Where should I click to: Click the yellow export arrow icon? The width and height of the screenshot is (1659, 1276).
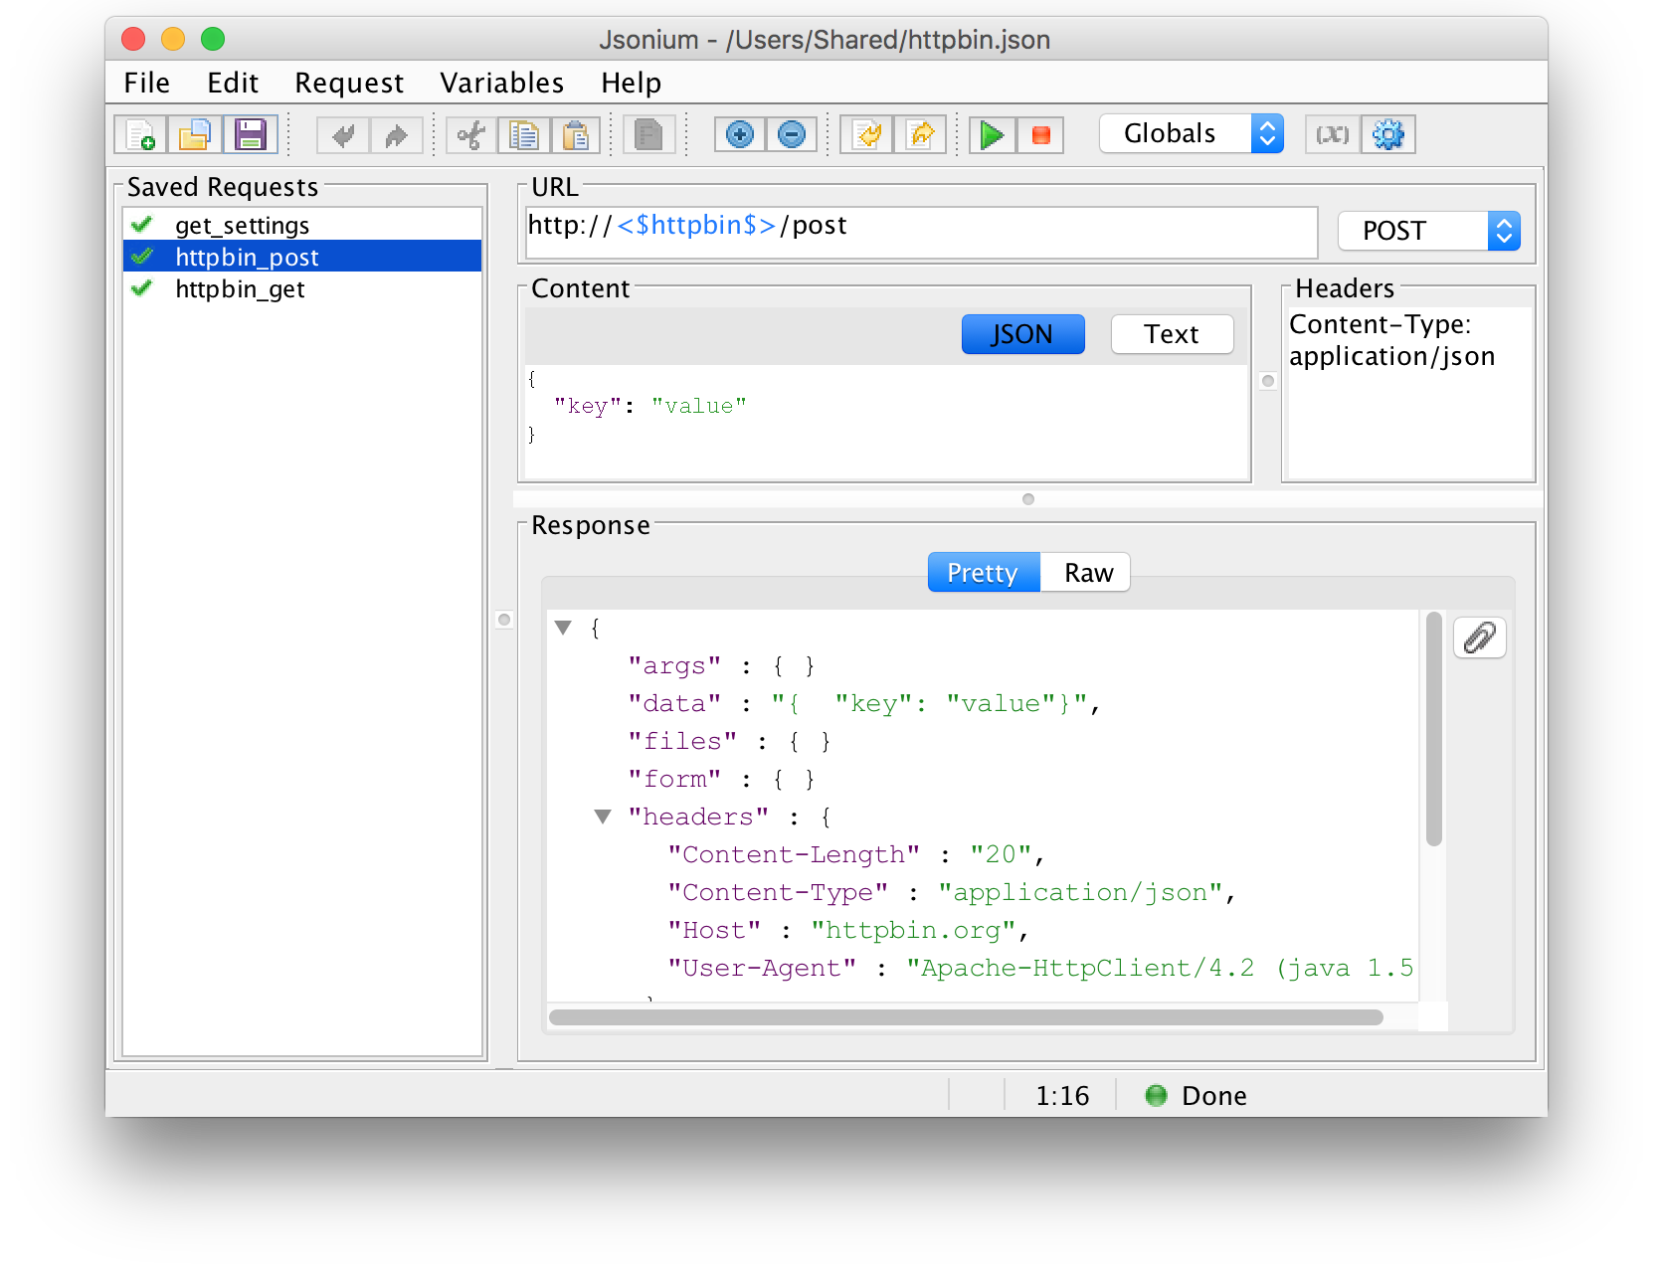[x=921, y=134]
